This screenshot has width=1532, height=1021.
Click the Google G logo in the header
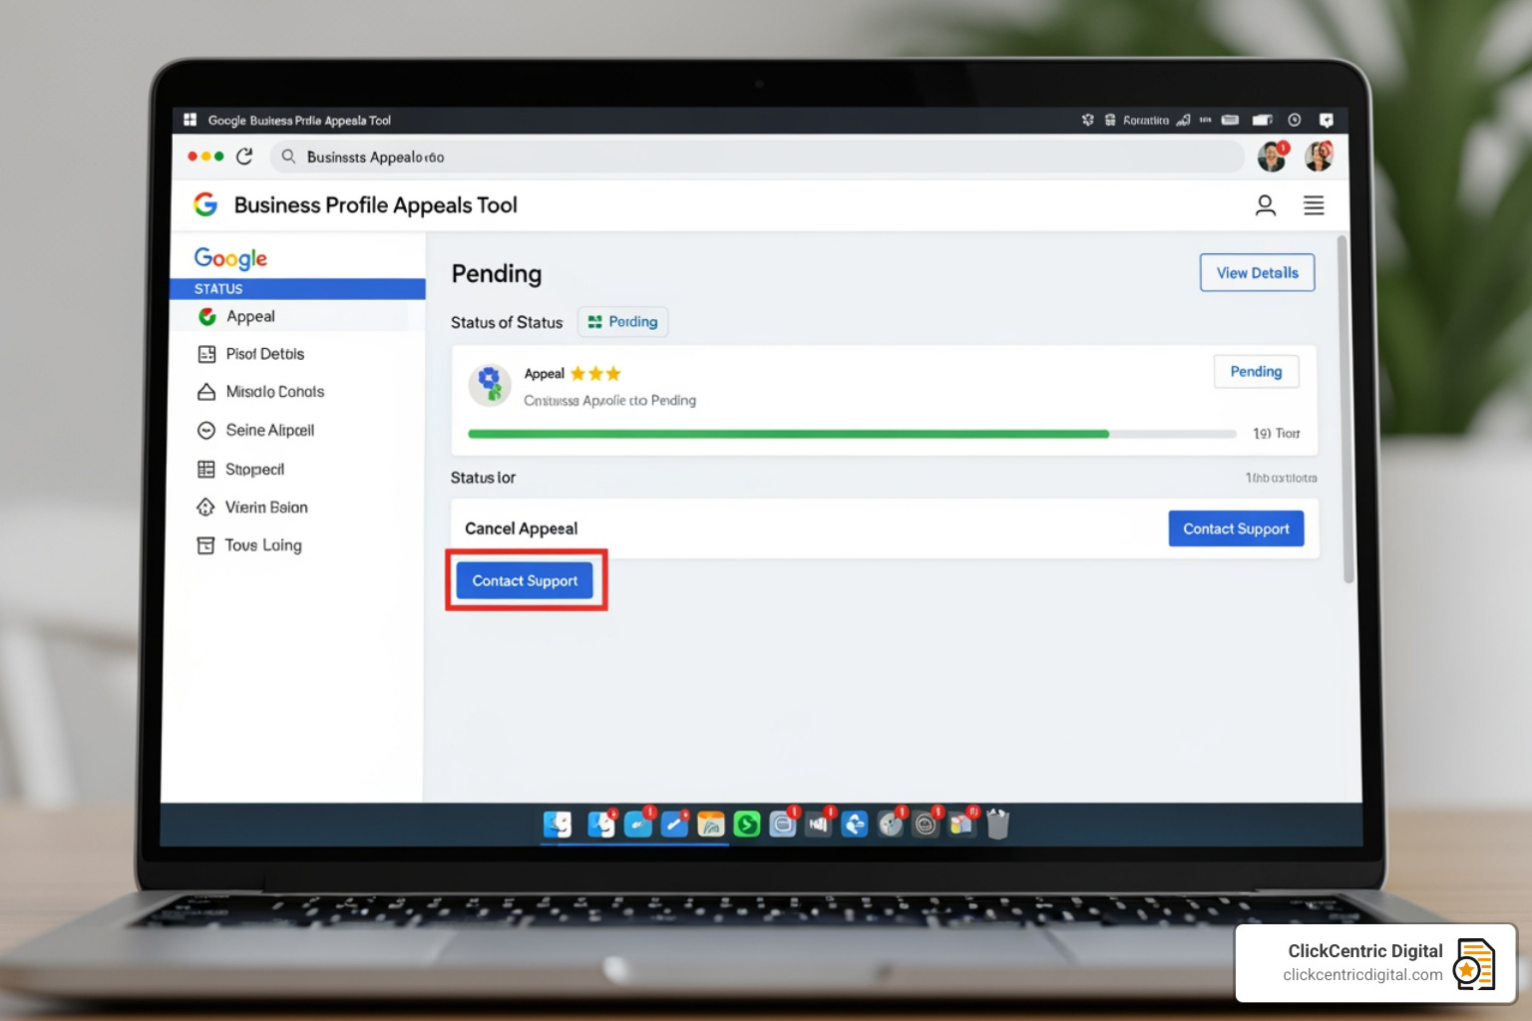pyautogui.click(x=205, y=204)
